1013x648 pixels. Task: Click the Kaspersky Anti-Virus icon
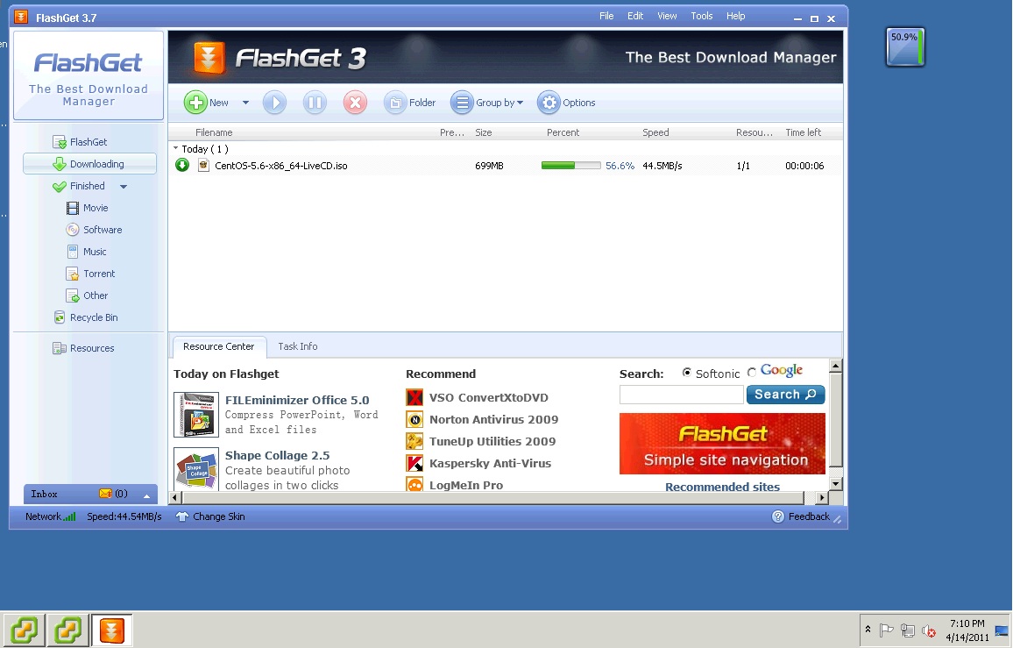click(x=414, y=463)
